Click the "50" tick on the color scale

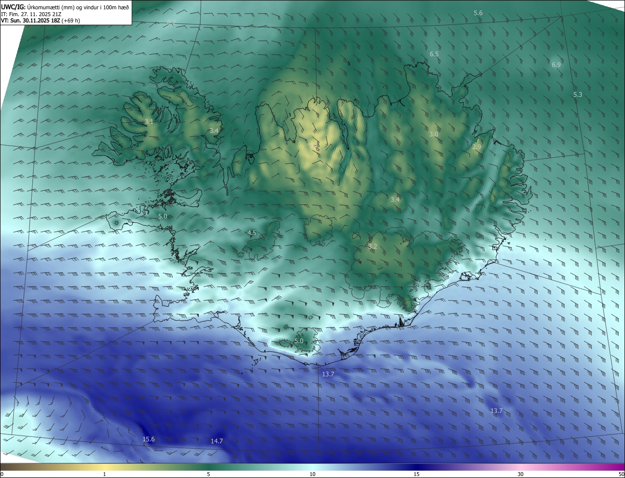pos(621,474)
